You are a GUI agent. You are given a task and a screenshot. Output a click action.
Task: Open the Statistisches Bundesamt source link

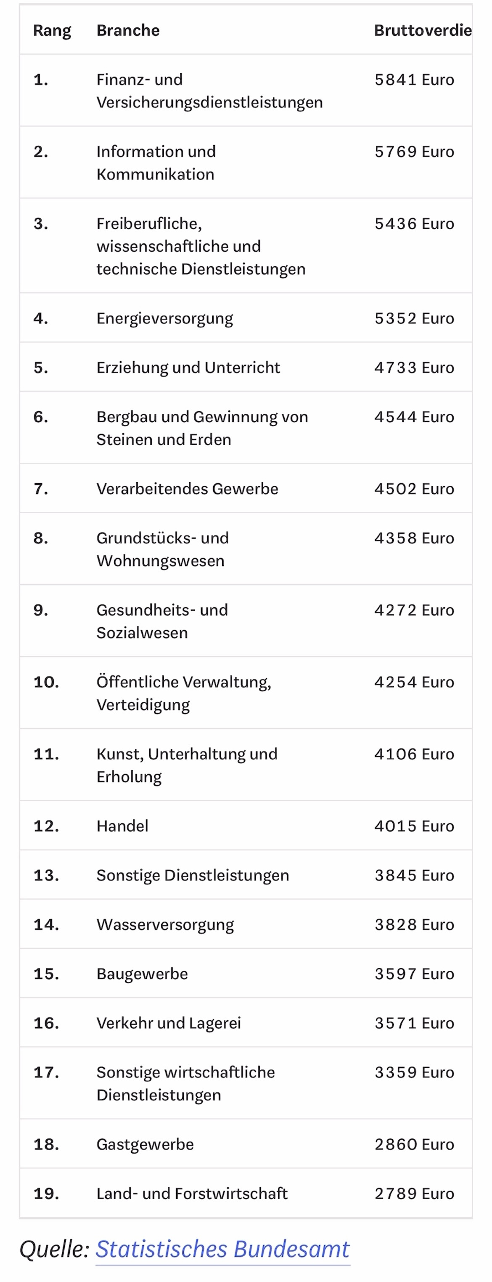[x=222, y=1249]
